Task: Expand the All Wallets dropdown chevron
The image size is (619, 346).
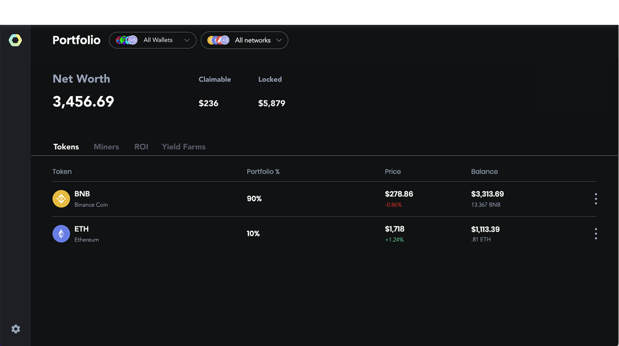Action: (x=187, y=40)
